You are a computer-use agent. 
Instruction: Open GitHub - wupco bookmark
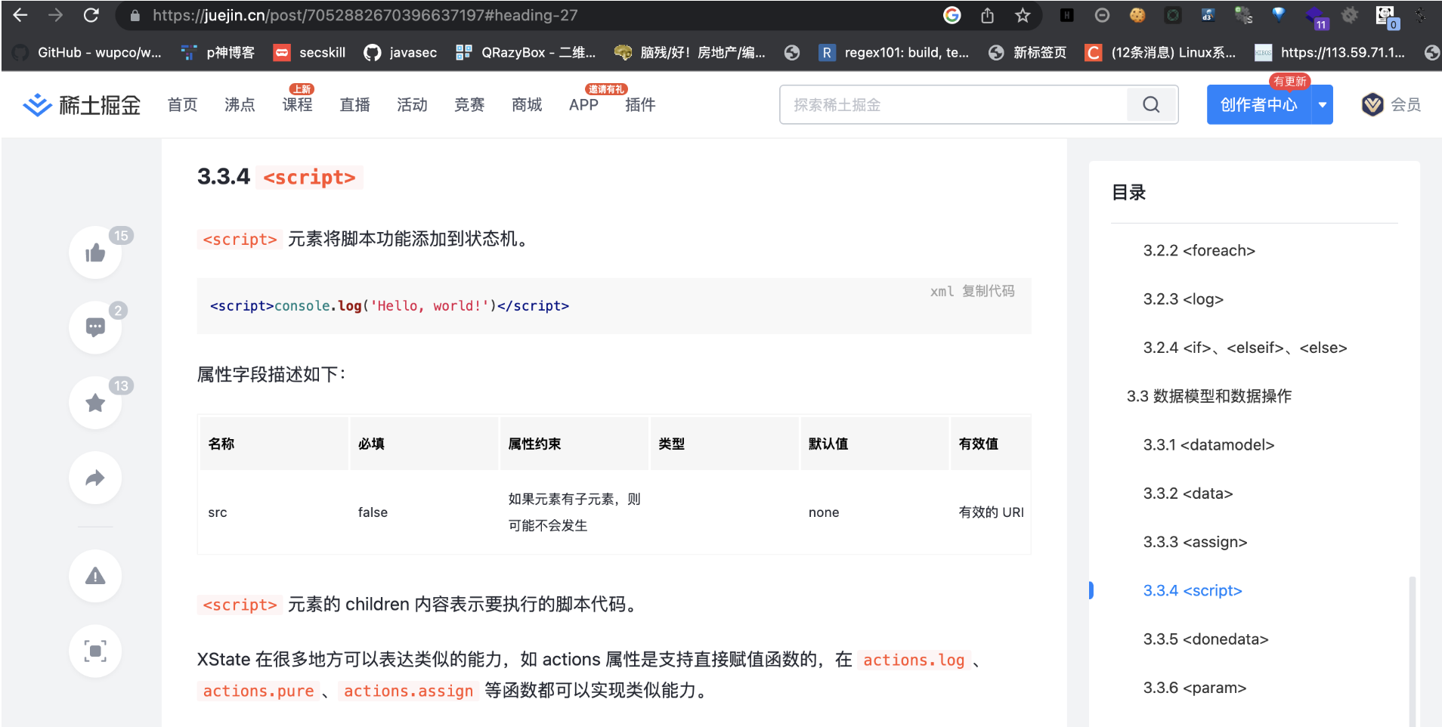(86, 52)
